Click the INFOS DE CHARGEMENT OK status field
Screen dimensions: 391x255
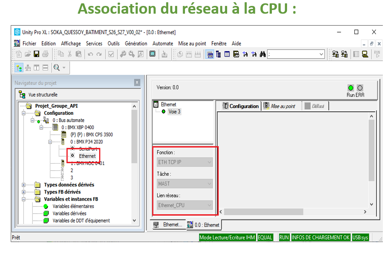click(321, 237)
